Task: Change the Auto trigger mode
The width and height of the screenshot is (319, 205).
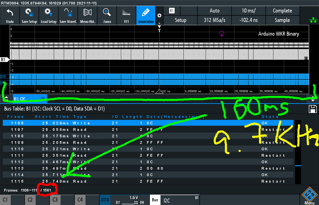Action: point(215,11)
